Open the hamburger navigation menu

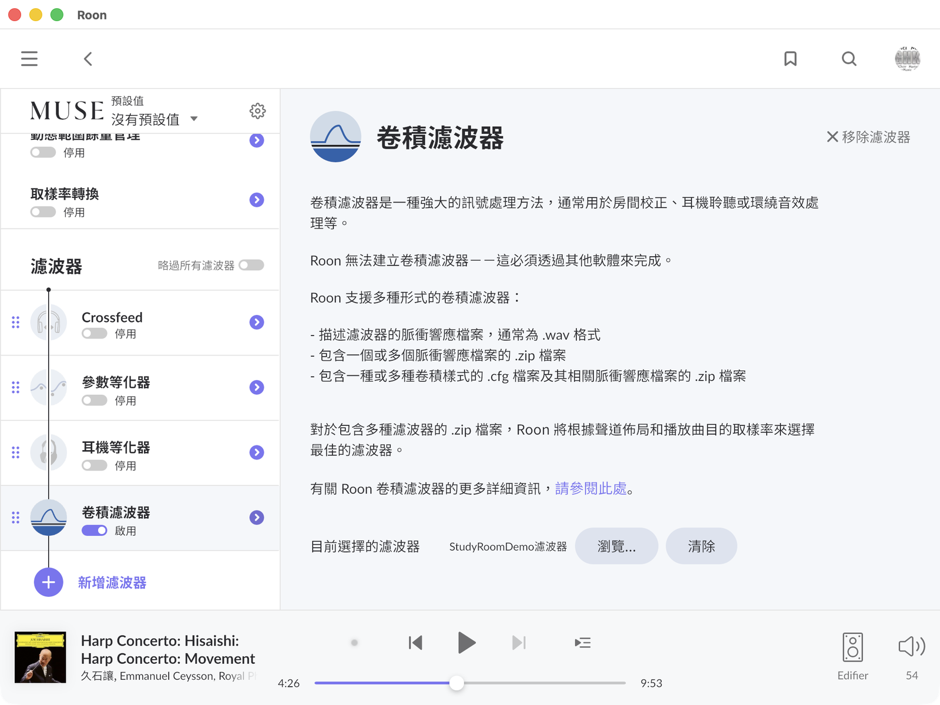[29, 59]
